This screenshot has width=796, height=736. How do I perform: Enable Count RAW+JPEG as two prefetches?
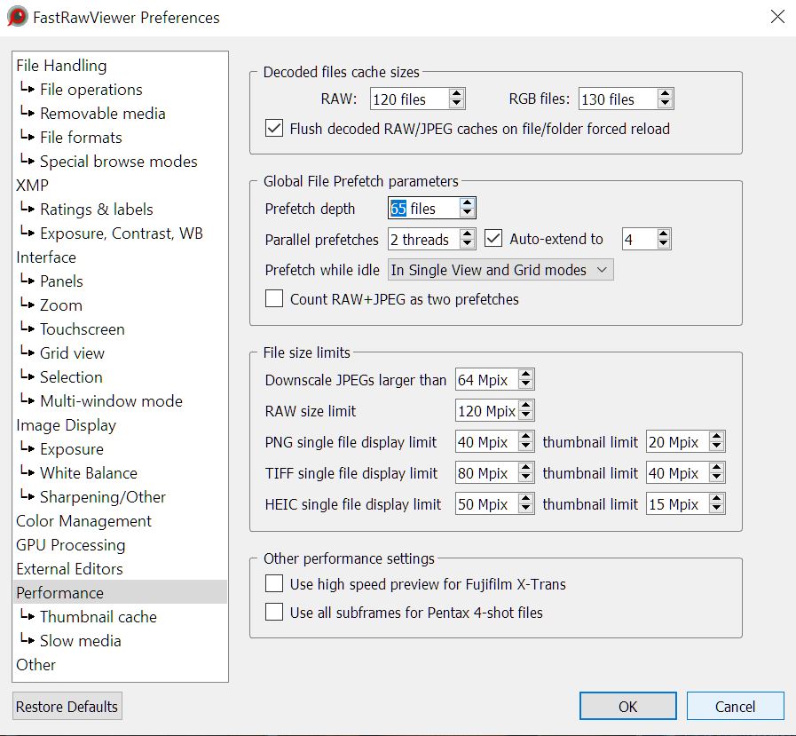coord(274,299)
